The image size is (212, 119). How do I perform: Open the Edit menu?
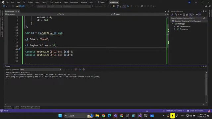tap(13, 2)
